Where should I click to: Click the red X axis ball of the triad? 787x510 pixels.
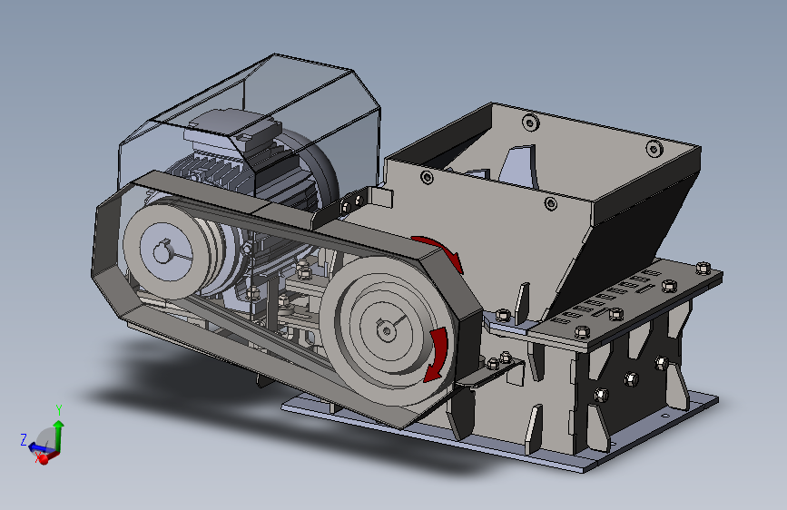(44, 459)
